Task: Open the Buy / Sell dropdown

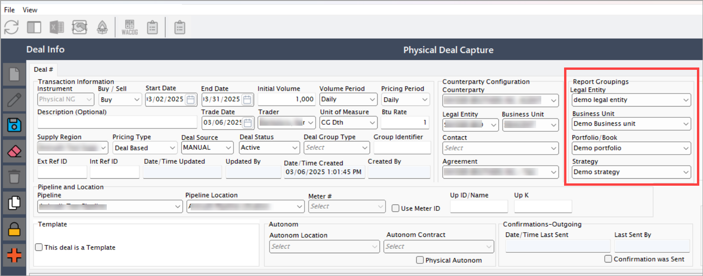Action: click(120, 99)
